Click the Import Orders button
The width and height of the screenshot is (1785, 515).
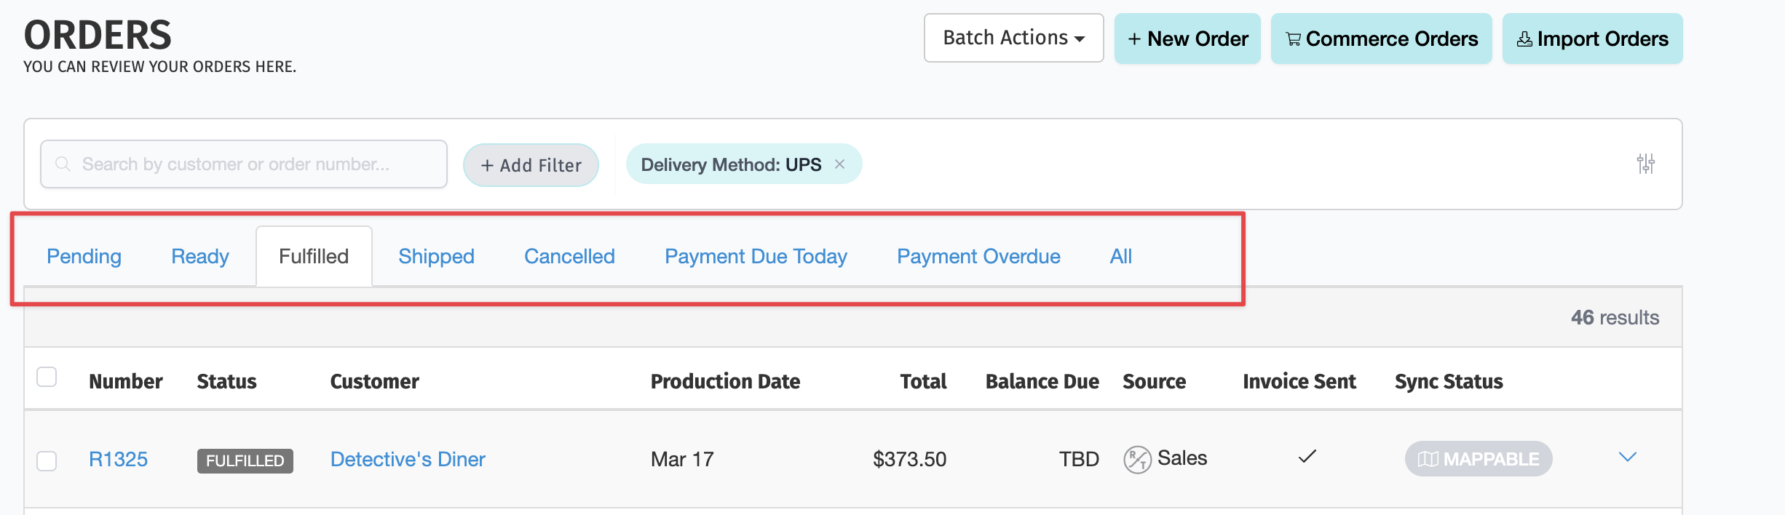(1592, 39)
